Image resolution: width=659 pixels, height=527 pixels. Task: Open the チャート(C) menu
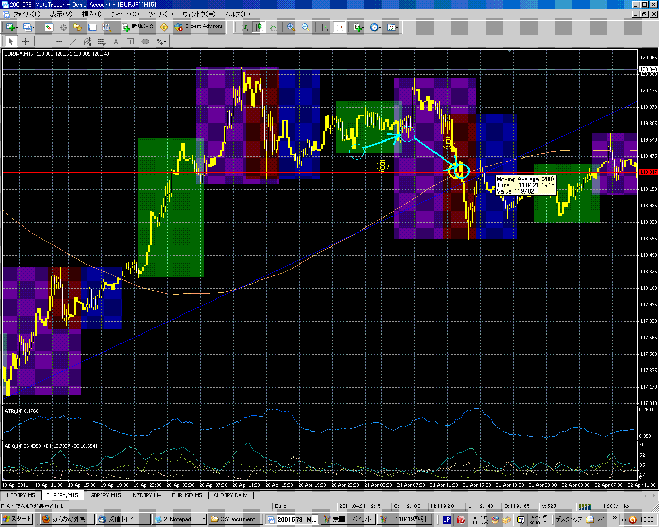(x=125, y=14)
